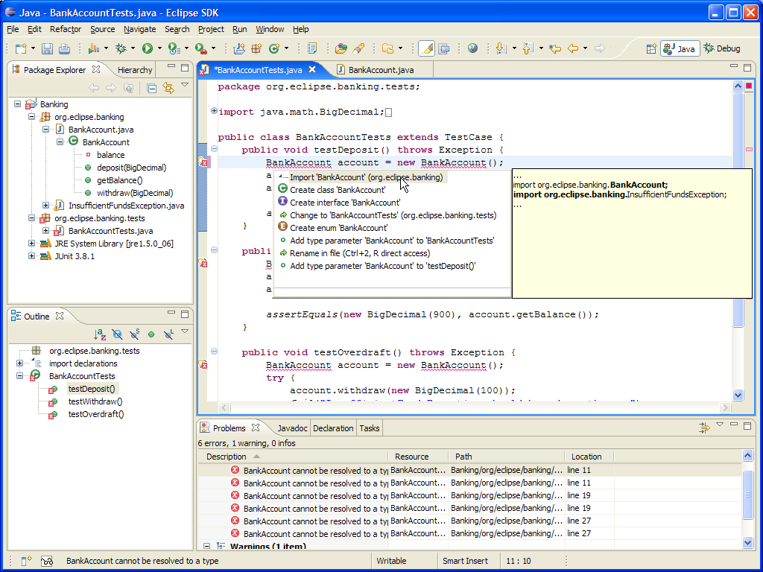
Task: Choose Import 'BankAccount' quick fix
Action: 365,177
